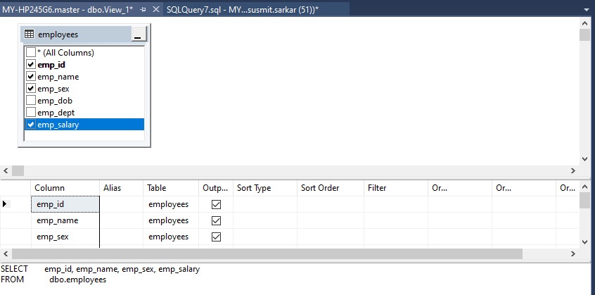This screenshot has height=295, width=595.
Task: Check the (All Columns) checkbox
Action: pos(30,53)
